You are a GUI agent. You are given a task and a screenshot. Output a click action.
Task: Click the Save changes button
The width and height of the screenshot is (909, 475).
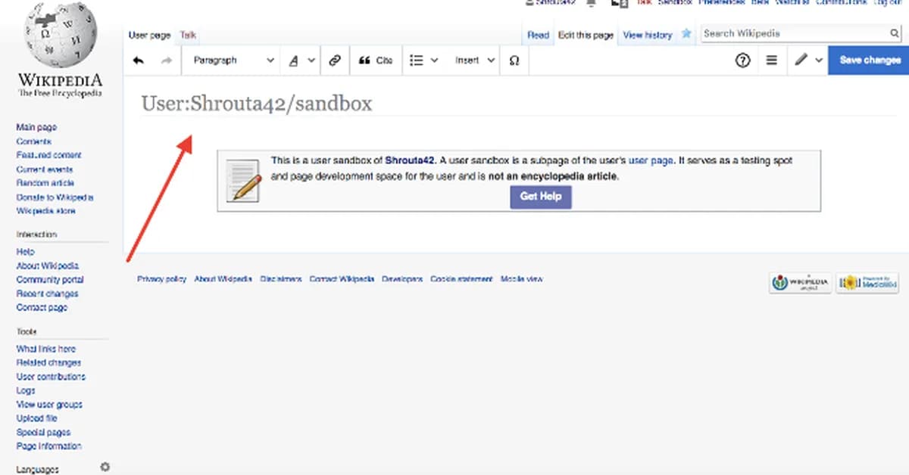tap(869, 61)
